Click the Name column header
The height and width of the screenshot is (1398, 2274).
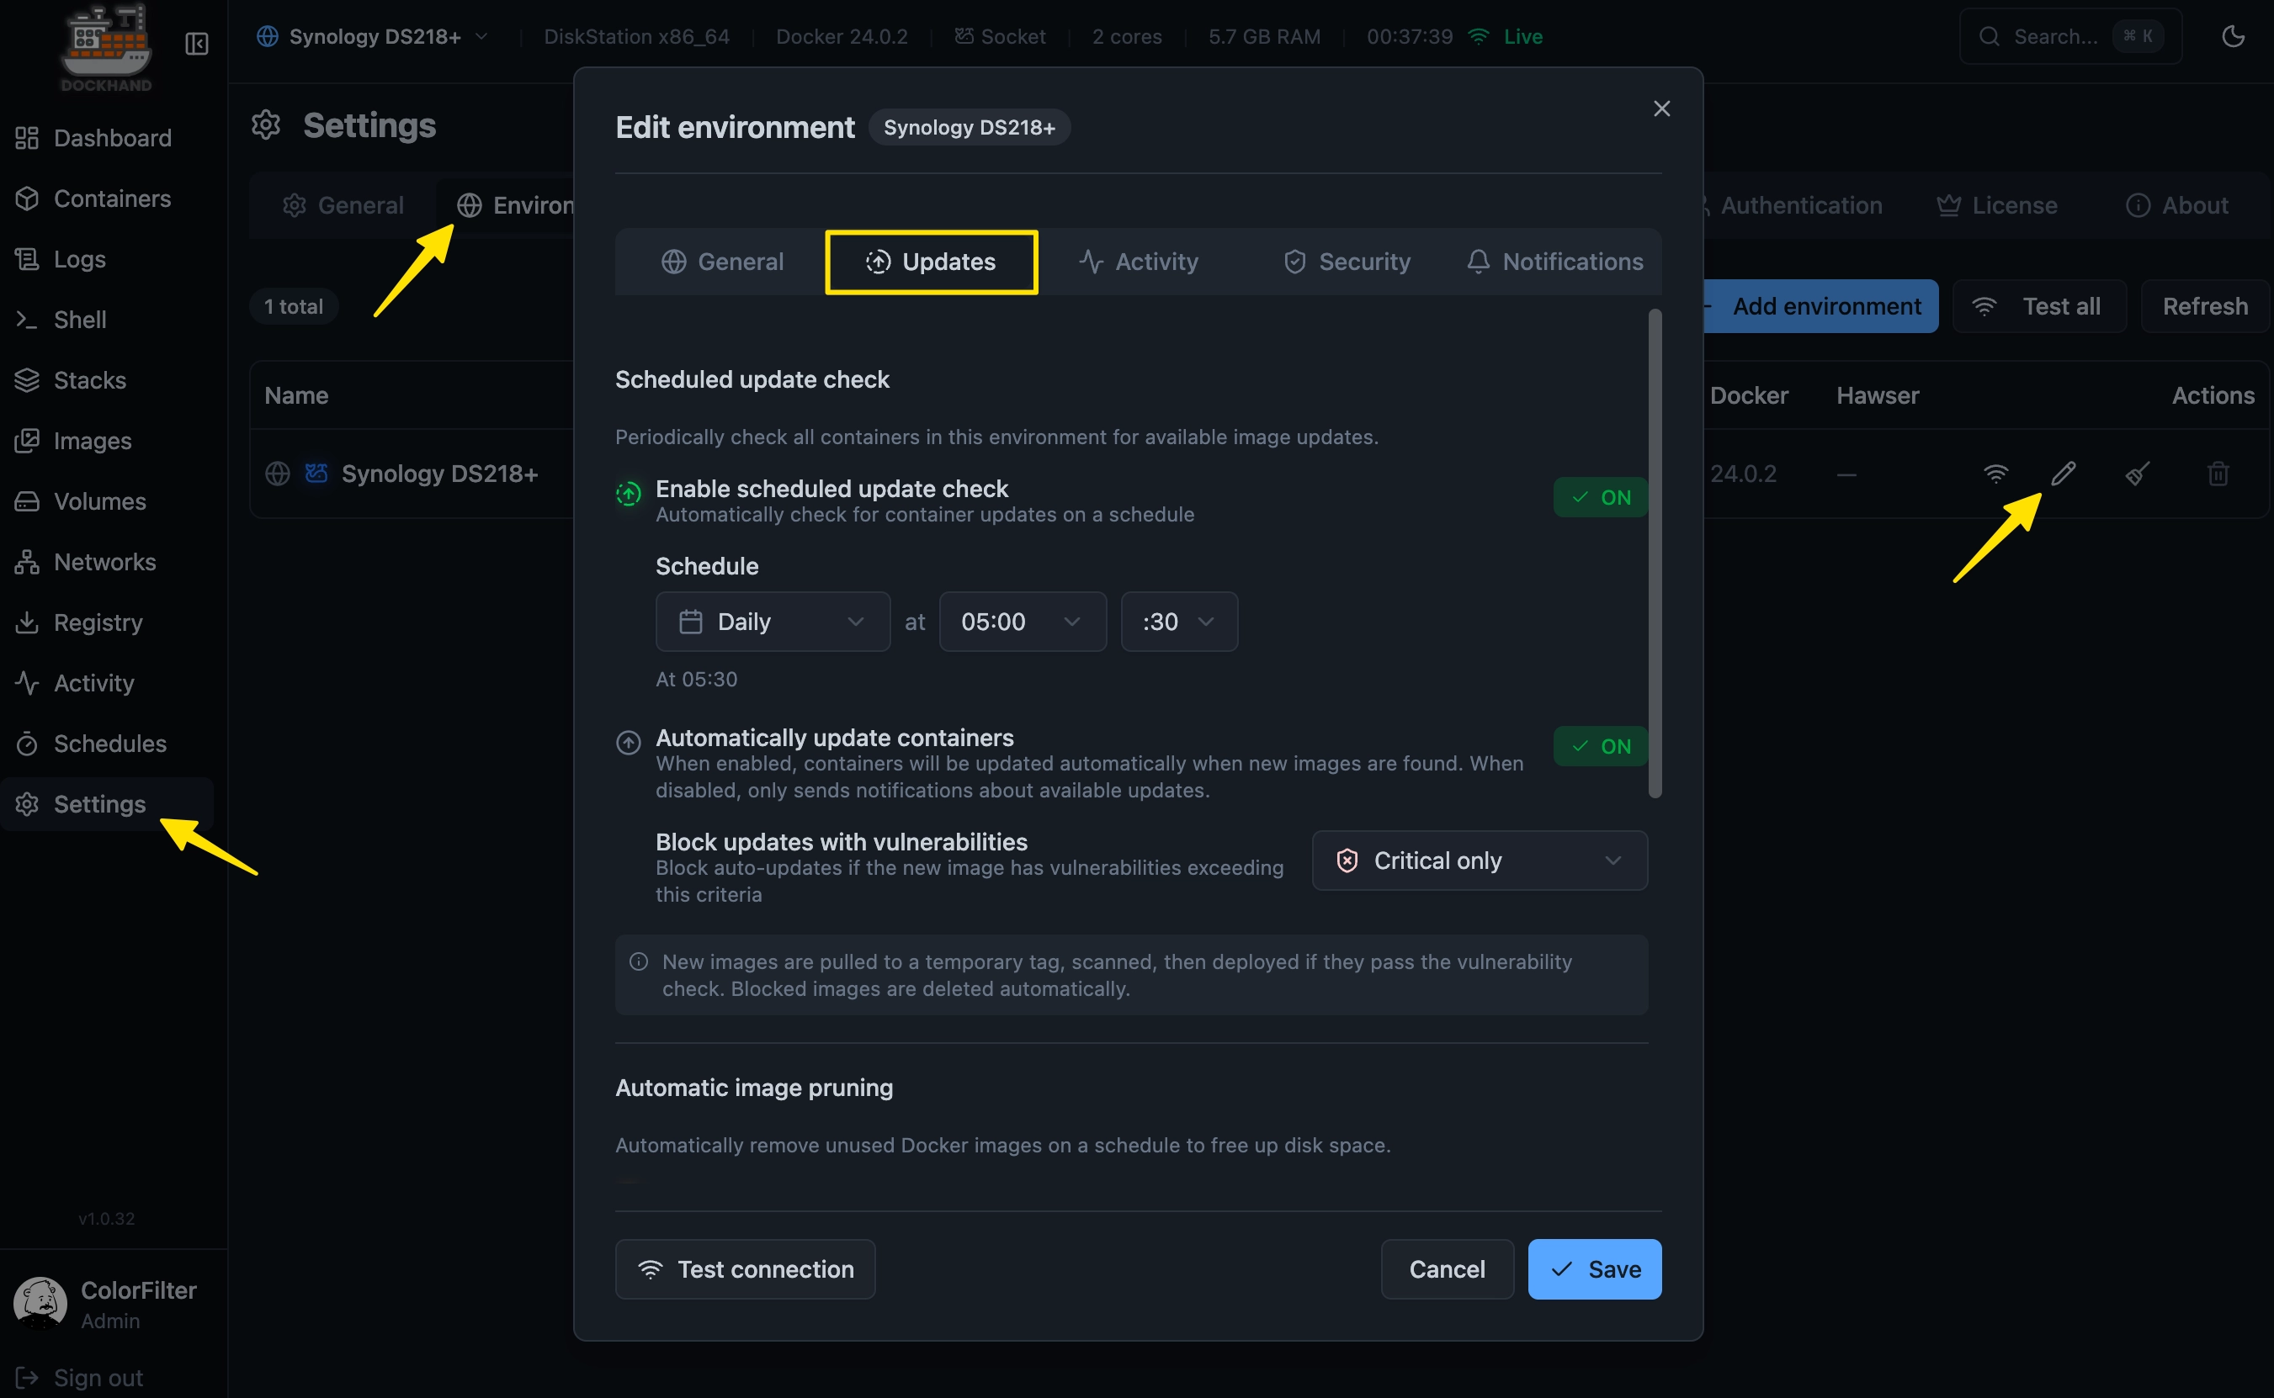pyautogui.click(x=296, y=395)
